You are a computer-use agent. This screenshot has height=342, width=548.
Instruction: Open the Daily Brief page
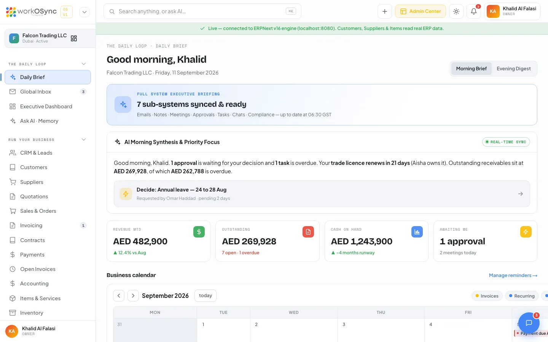pos(48,77)
